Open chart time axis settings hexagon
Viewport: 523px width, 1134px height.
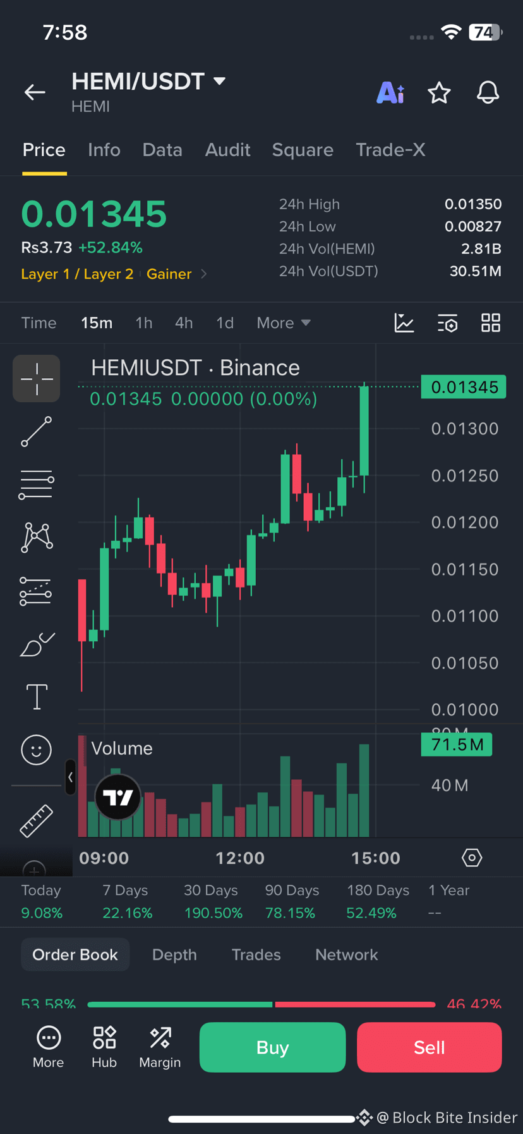click(x=472, y=858)
